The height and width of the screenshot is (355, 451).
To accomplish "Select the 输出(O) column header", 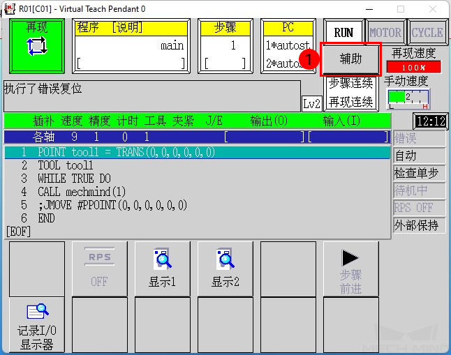I will point(269,121).
